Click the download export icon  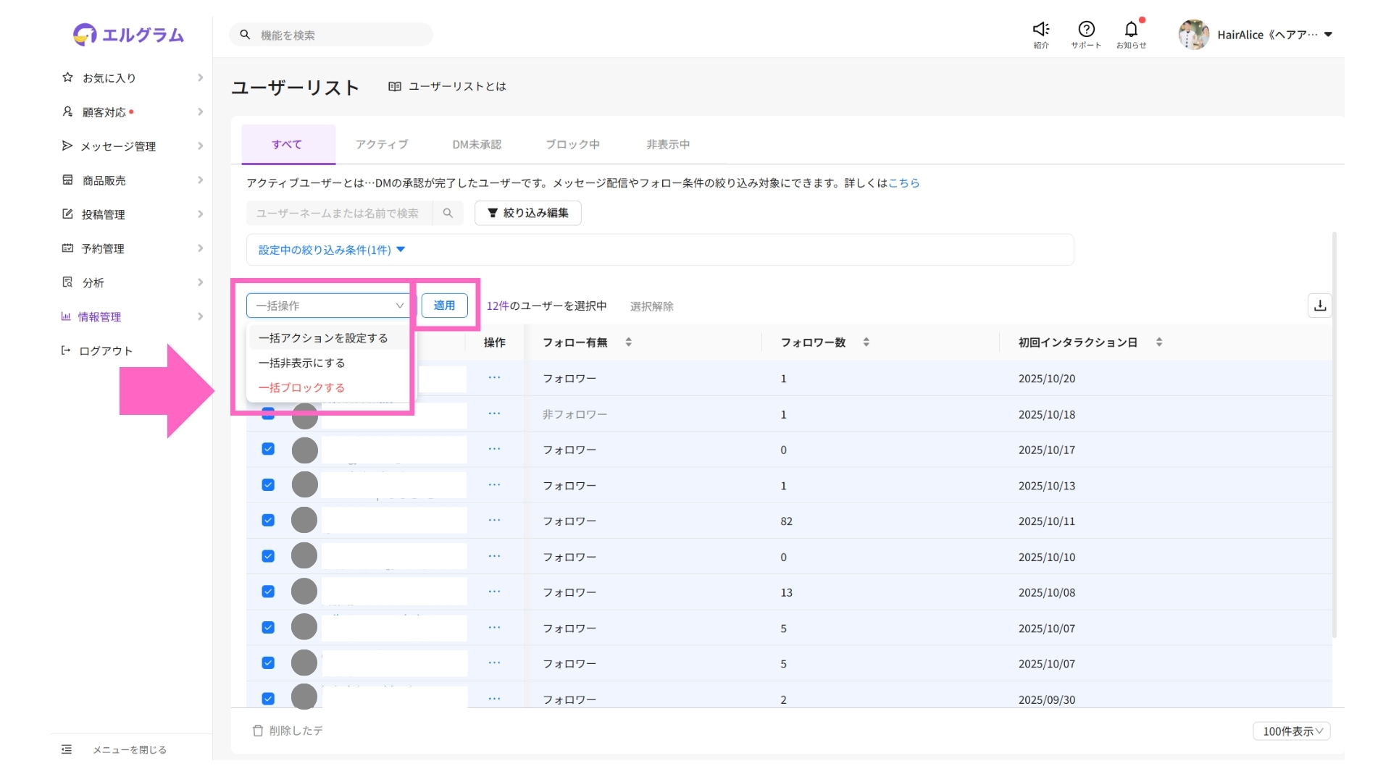1319,306
